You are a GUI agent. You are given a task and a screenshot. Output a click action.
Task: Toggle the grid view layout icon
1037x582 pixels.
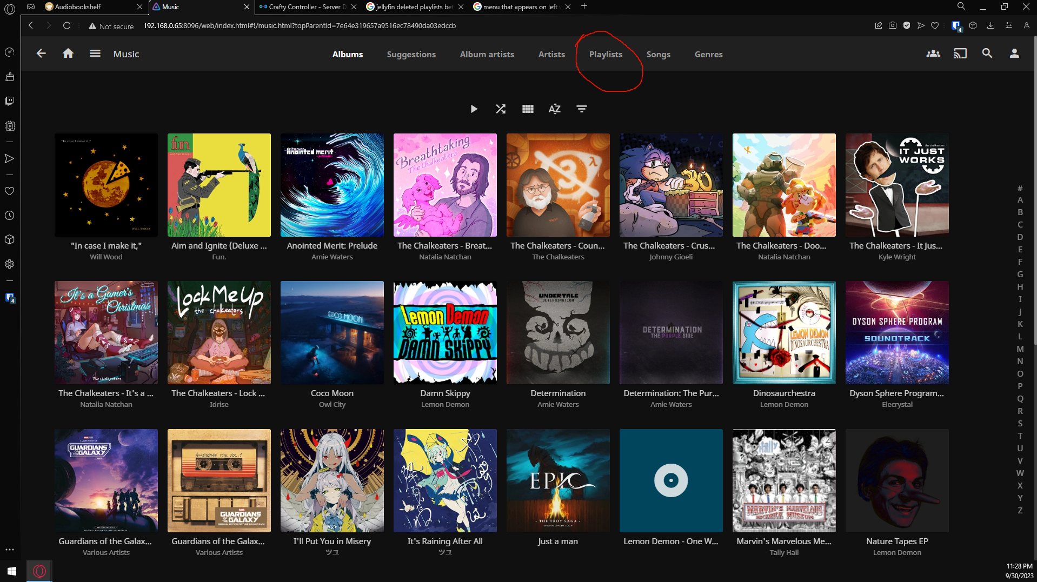[528, 109]
